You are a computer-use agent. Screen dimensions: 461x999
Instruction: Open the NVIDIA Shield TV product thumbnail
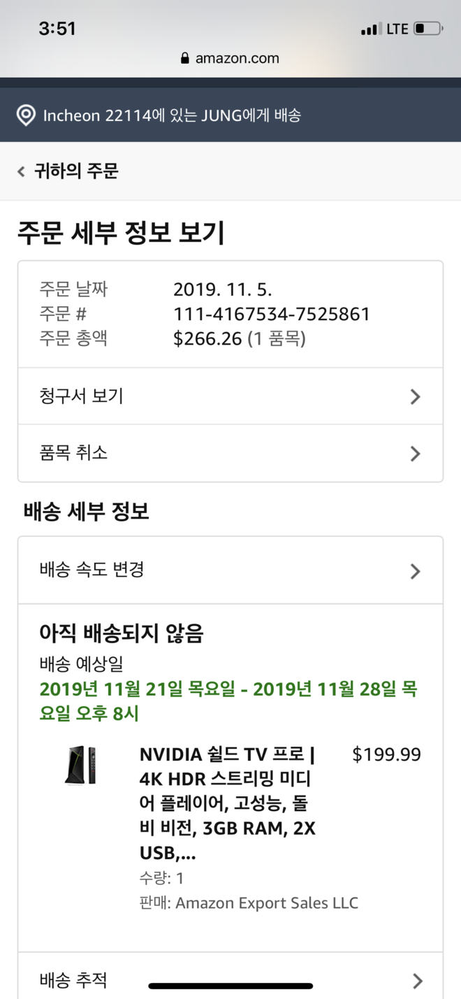click(81, 765)
